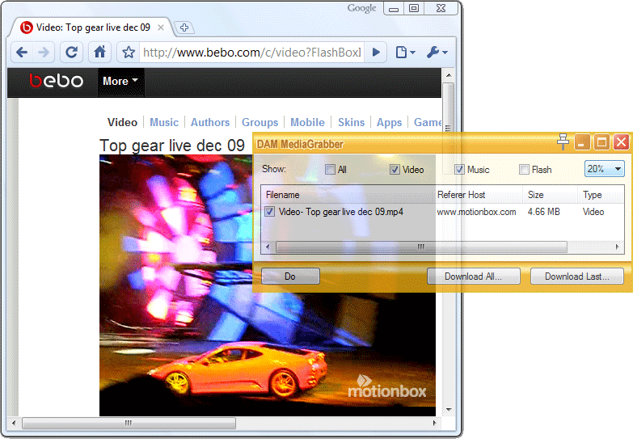
Task: Open the wrench tools menu
Action: point(437,52)
